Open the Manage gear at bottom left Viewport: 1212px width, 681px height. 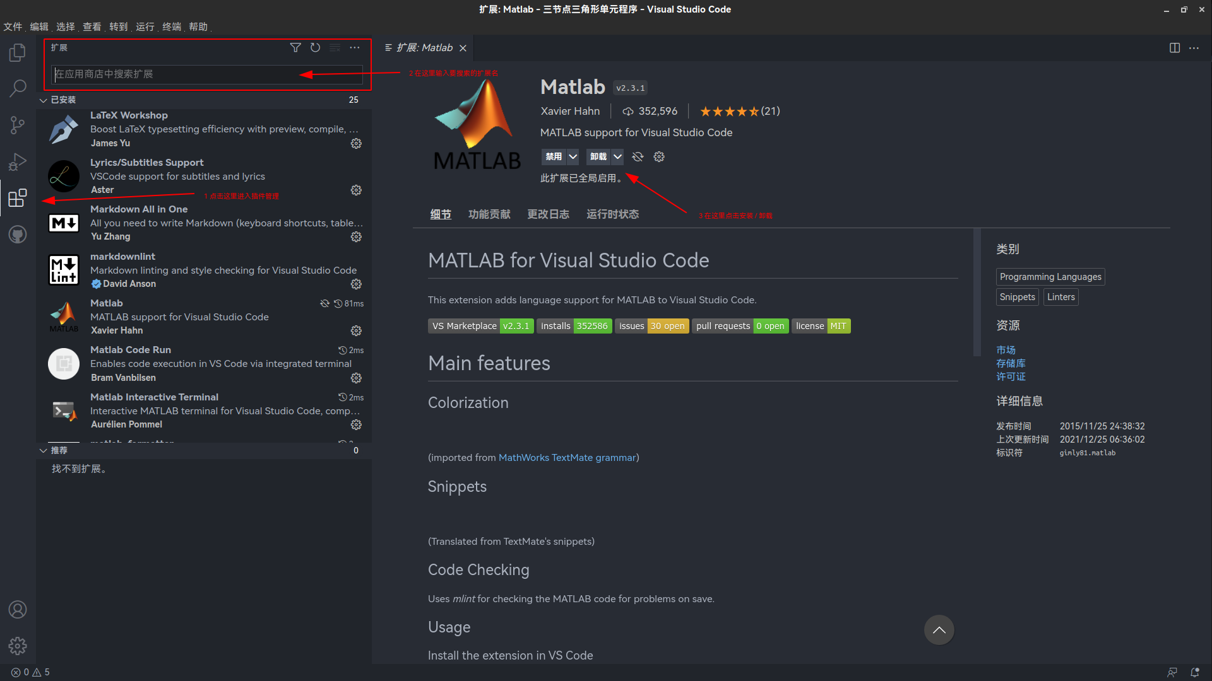[x=17, y=646]
